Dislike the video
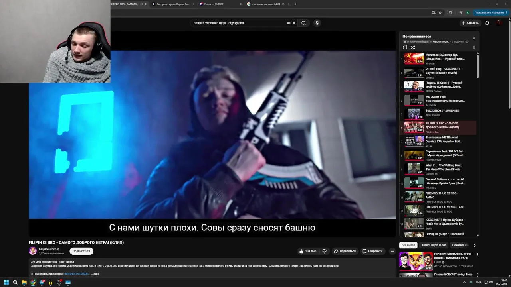The height and width of the screenshot is (287, 511). coord(324,251)
